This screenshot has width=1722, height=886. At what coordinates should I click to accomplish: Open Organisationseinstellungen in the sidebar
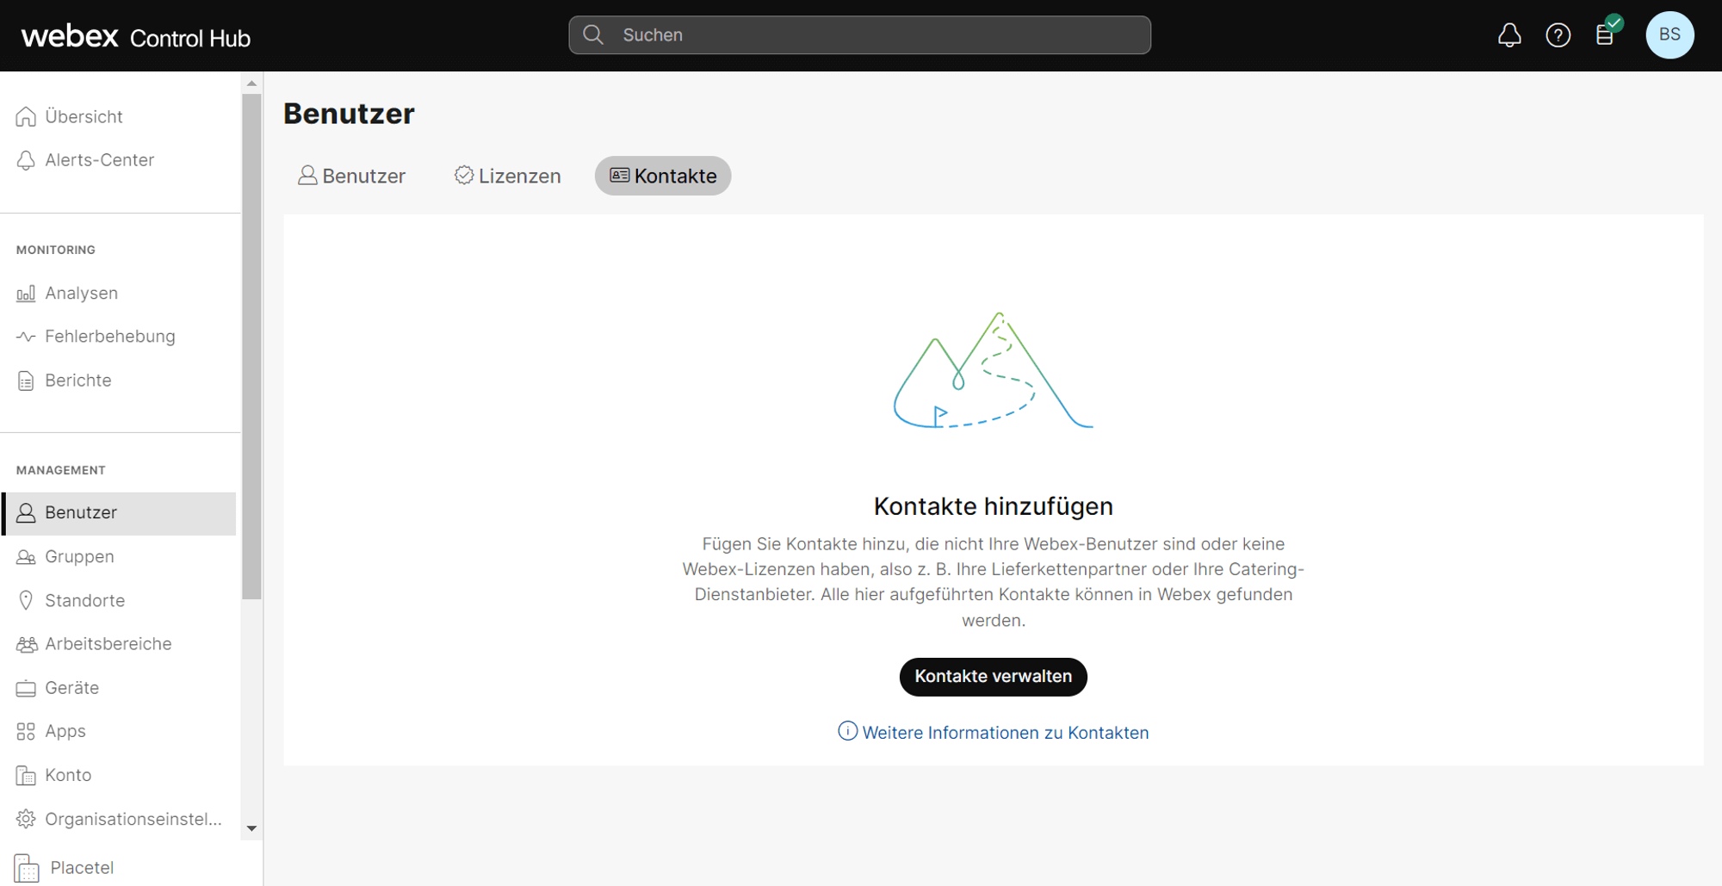tap(133, 819)
